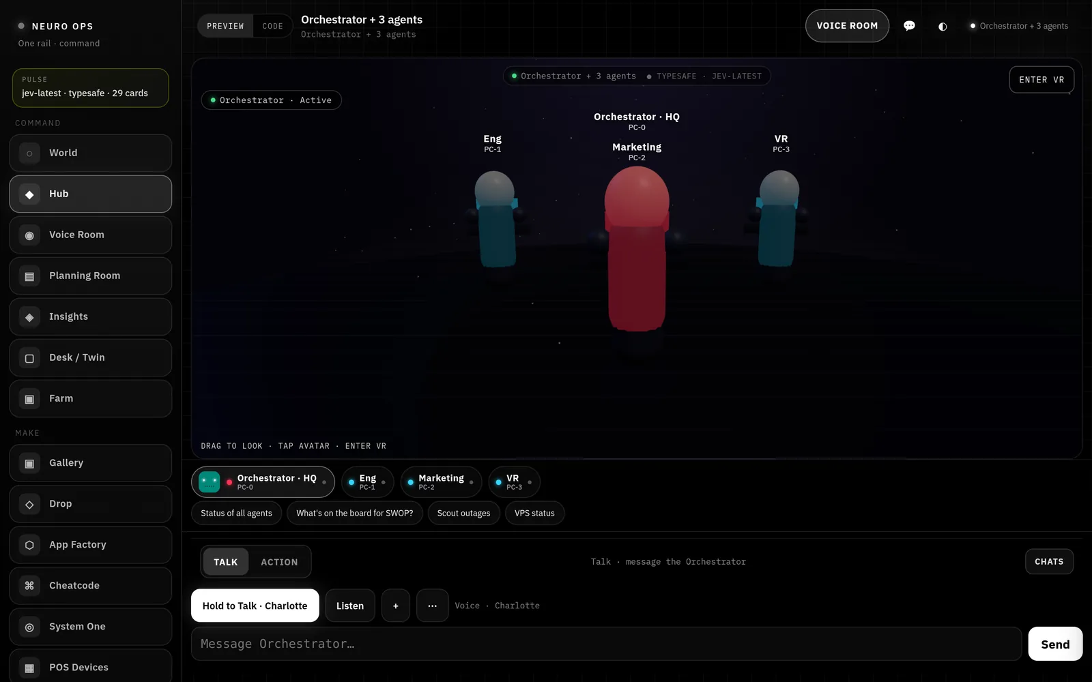Image resolution: width=1092 pixels, height=682 pixels.
Task: Click the Insights sidebar icon
Action: tap(29, 317)
